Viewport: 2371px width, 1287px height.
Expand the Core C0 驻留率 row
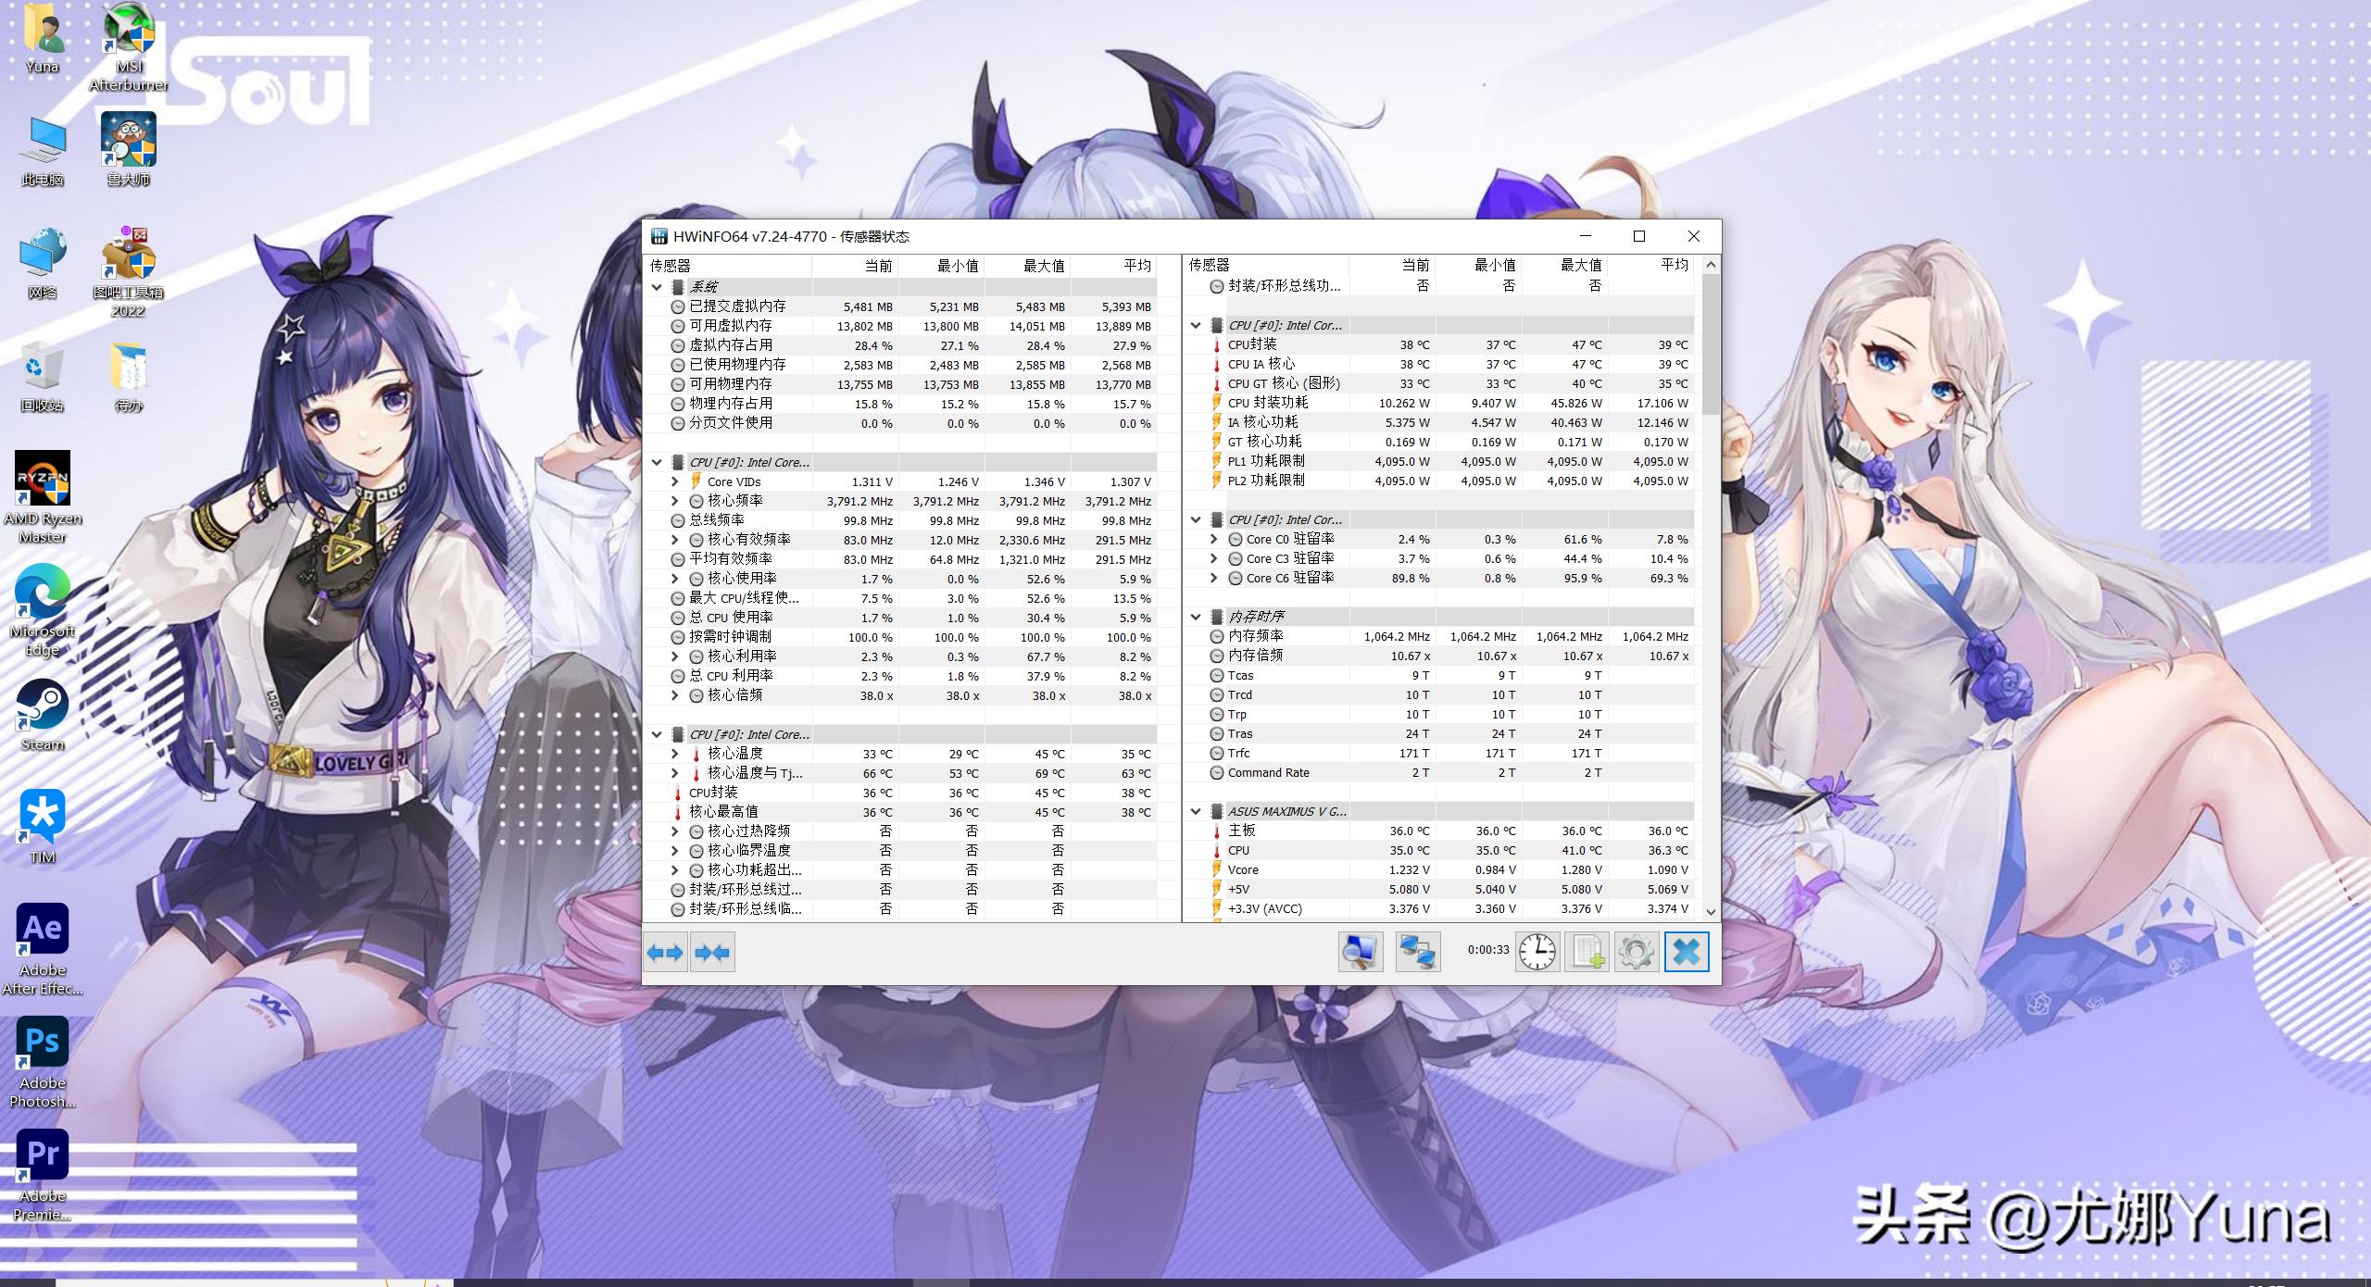(1212, 539)
